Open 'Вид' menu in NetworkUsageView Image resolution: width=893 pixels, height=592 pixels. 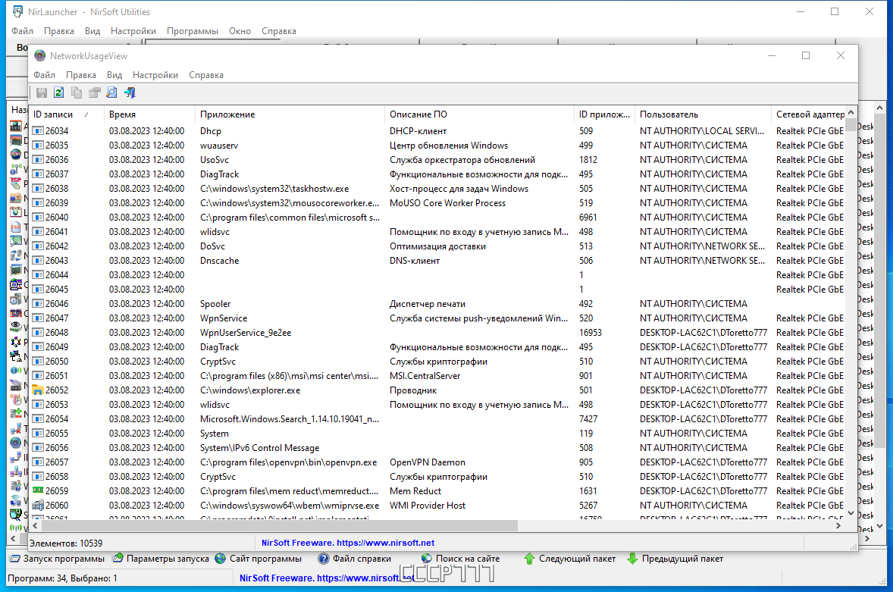(x=114, y=75)
